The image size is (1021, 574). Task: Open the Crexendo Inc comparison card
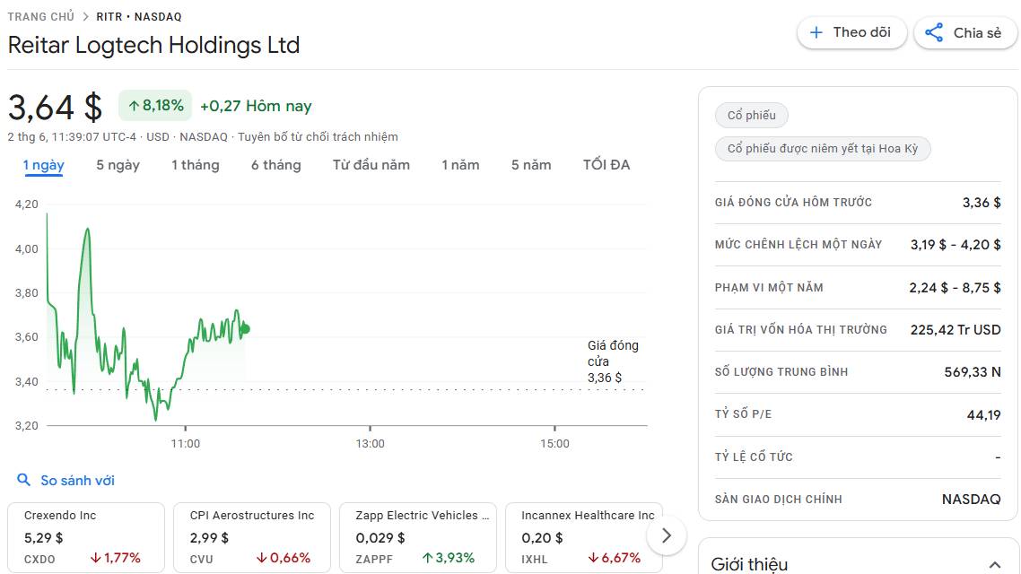point(86,537)
